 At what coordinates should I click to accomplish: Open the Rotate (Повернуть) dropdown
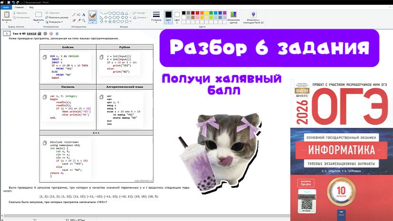click(54, 22)
